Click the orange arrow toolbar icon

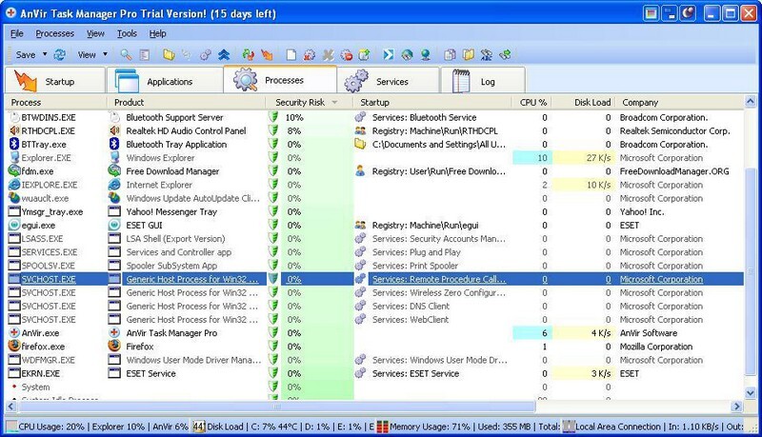pyautogui.click(x=267, y=55)
